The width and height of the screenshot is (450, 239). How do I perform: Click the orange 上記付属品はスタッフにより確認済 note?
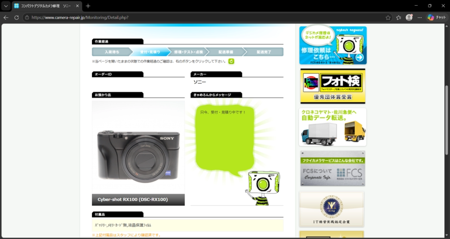click(126, 235)
